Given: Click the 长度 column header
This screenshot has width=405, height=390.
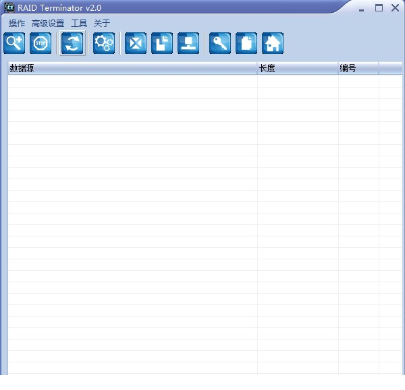Looking at the screenshot, I should tap(298, 68).
